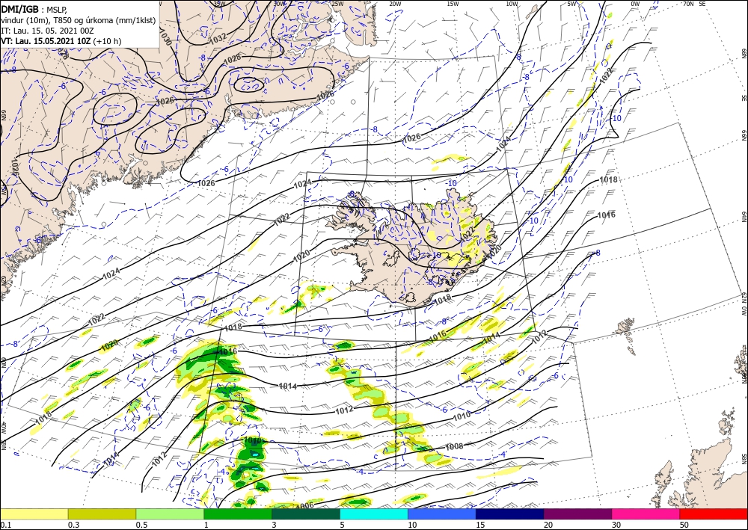Click the 'IT: Lau. 15. 05. 2021 00Z' initial time line
748x530 pixels.
[x=47, y=30]
